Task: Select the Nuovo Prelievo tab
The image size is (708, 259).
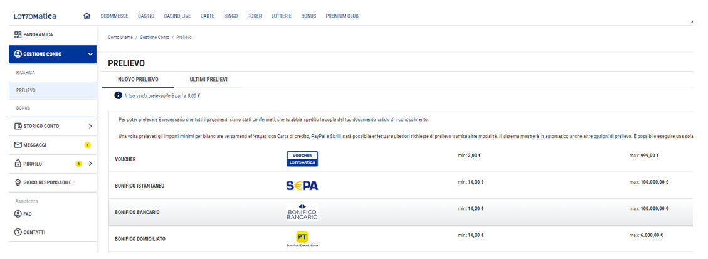Action: click(138, 80)
